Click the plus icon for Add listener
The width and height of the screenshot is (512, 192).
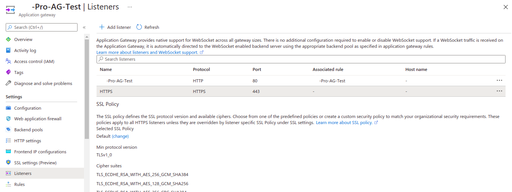tap(101, 27)
